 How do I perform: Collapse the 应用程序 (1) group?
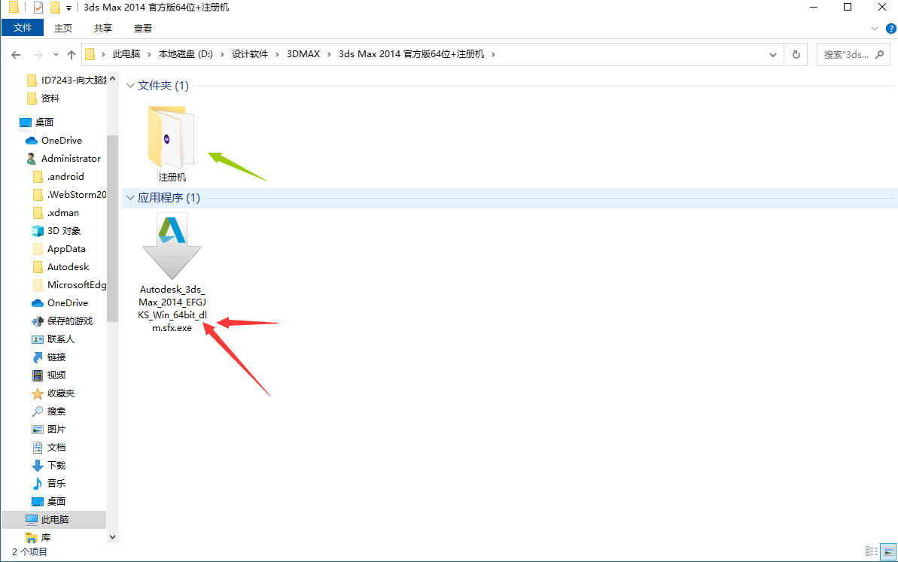click(x=130, y=198)
